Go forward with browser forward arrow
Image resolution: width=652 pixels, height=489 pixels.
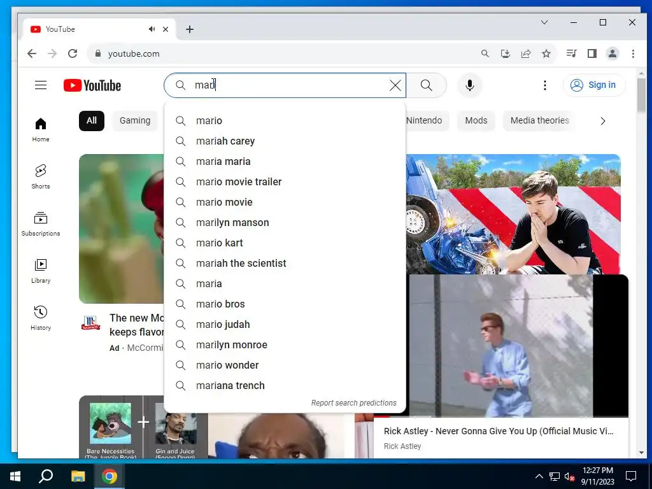[x=52, y=53]
